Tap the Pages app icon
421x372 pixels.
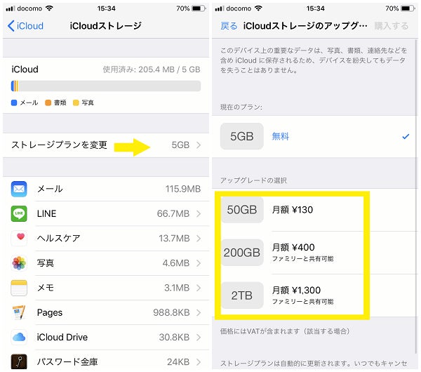click(x=19, y=312)
